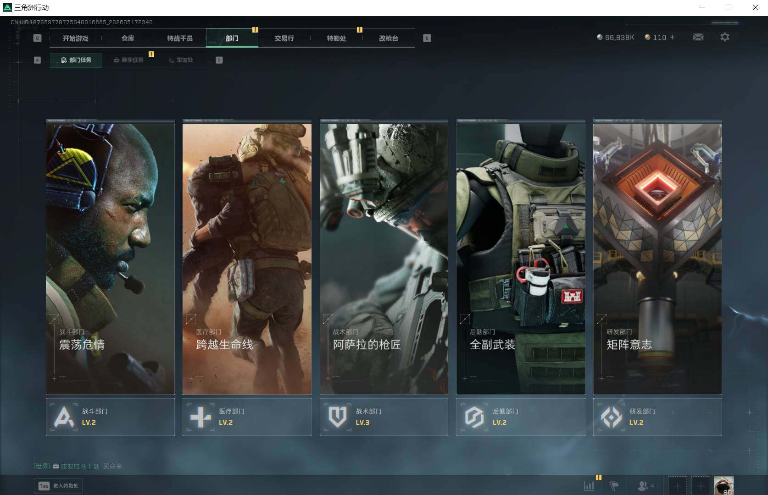Viewport: 768px width, 495px height.
Task: Click the second empty teammate plus slot
Action: point(701,486)
